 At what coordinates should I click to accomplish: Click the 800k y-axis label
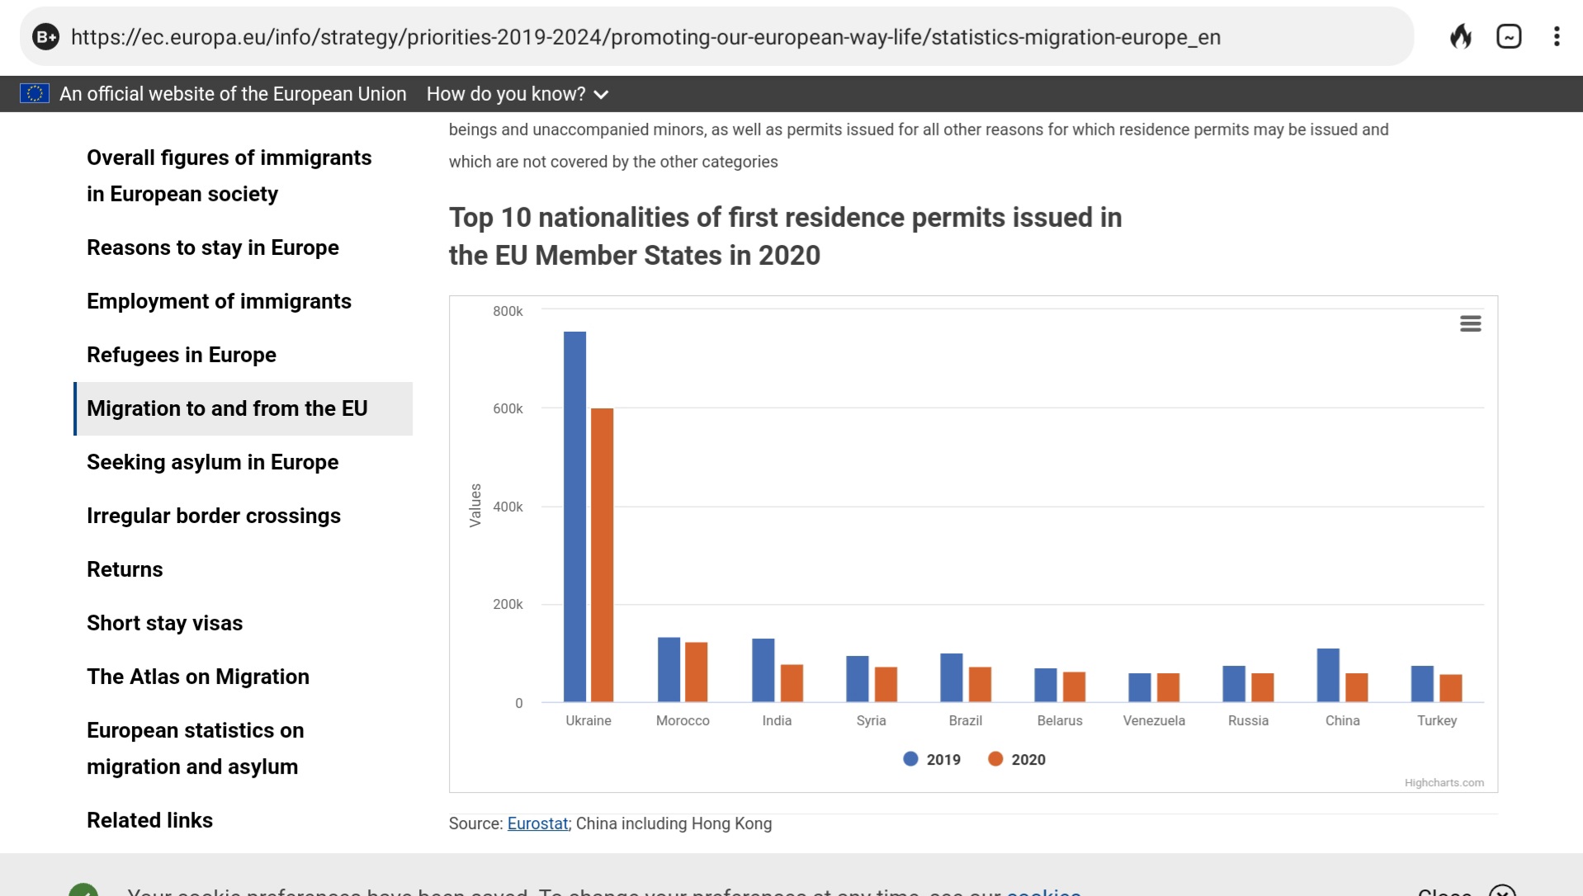508,311
